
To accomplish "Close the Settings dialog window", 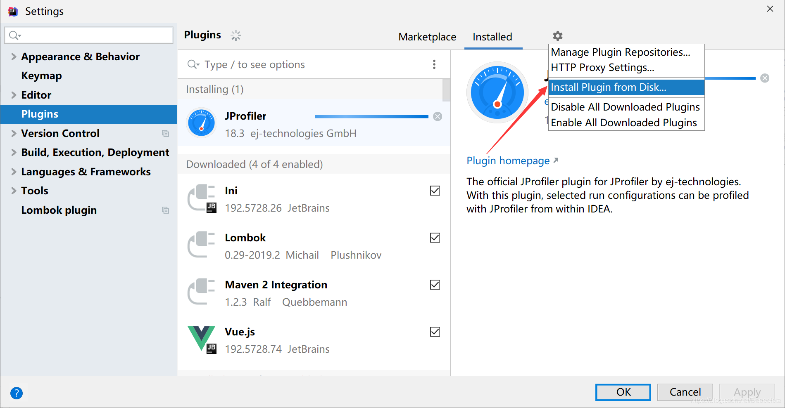I will [x=770, y=9].
